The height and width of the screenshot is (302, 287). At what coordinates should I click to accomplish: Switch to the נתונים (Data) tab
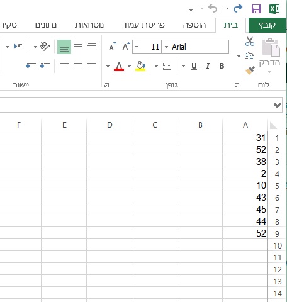tap(46, 25)
